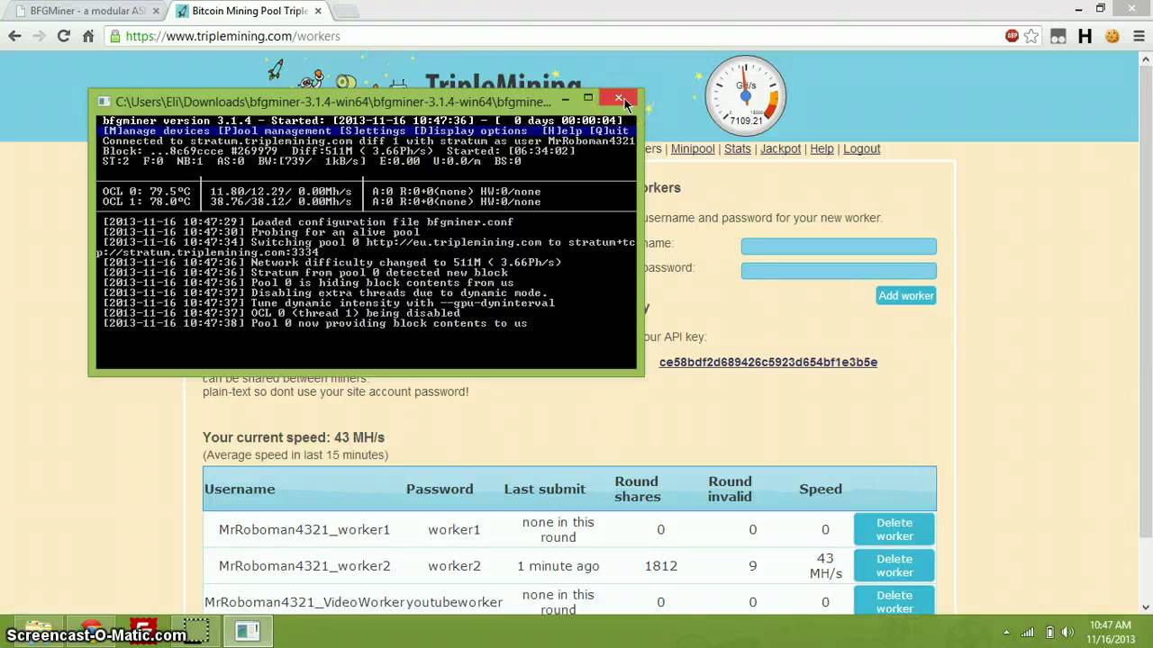Click the new worker password field

tap(838, 271)
